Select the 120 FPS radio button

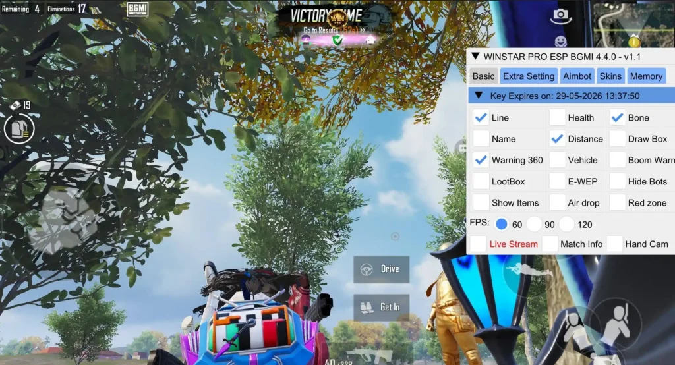[x=566, y=224]
